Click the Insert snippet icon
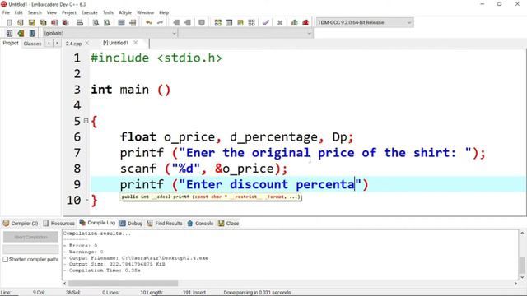527x296 pixels. [9, 33]
